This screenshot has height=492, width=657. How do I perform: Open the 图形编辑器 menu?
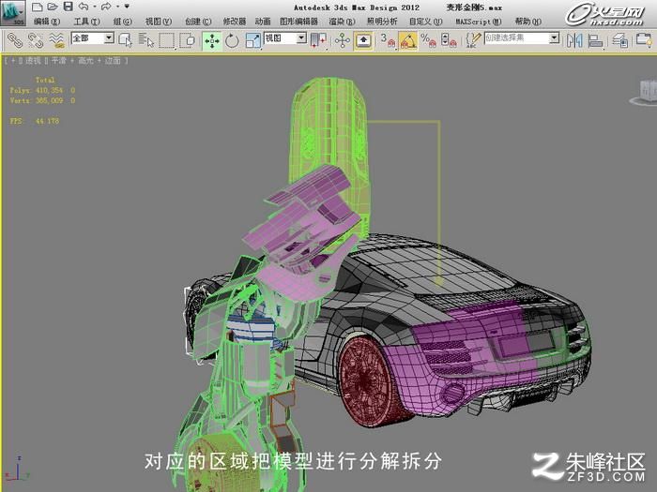click(x=298, y=22)
